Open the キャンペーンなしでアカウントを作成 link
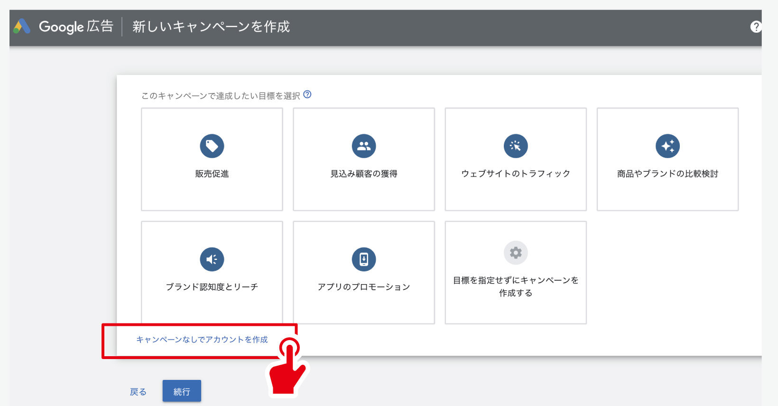The image size is (778, 406). pyautogui.click(x=202, y=340)
